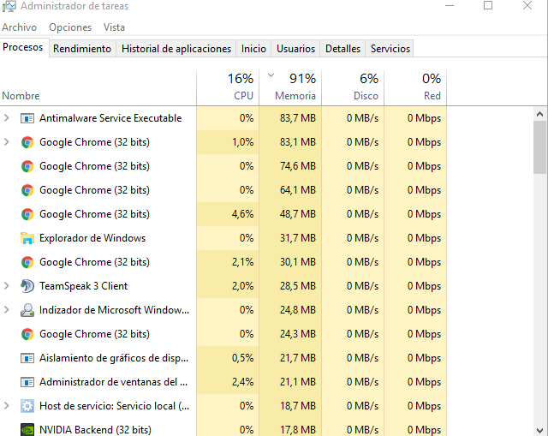This screenshot has height=436, width=548.
Task: Click the Administrador de ventanas icon
Action: pos(27,382)
